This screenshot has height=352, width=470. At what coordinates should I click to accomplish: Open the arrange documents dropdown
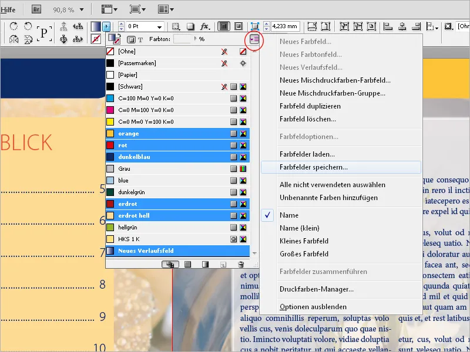(166, 9)
